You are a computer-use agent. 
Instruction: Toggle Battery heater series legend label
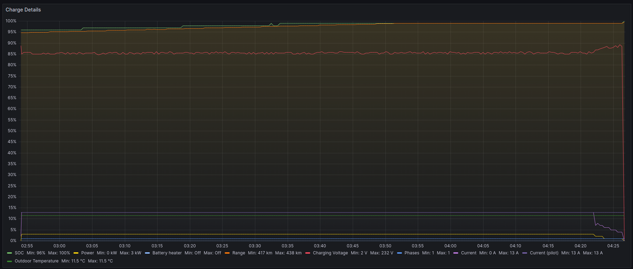167,253
